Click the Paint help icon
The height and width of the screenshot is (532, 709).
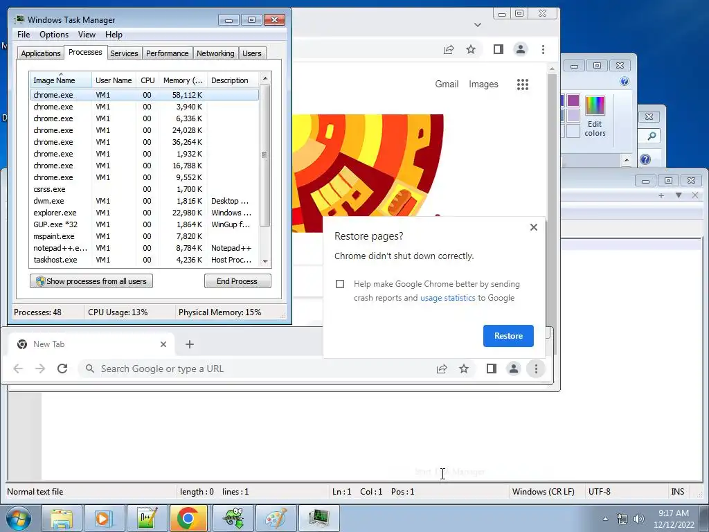tap(625, 82)
